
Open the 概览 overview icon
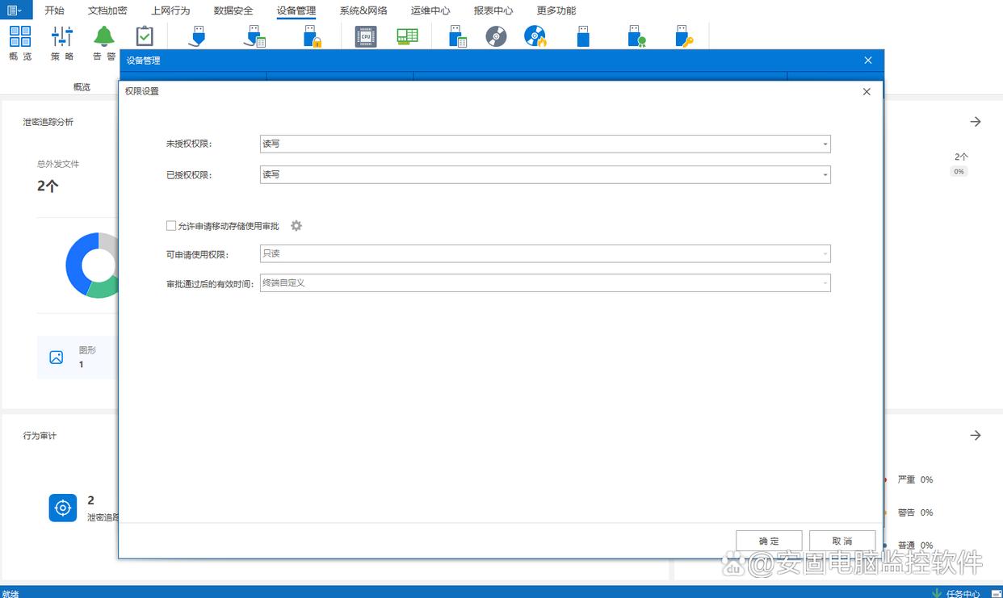(20, 37)
